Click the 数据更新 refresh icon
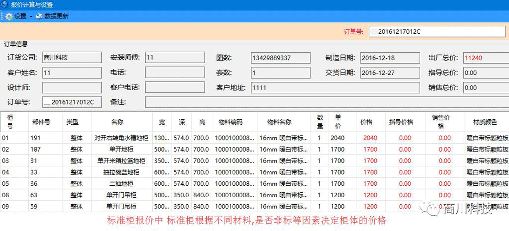509x231 pixels. point(39,16)
